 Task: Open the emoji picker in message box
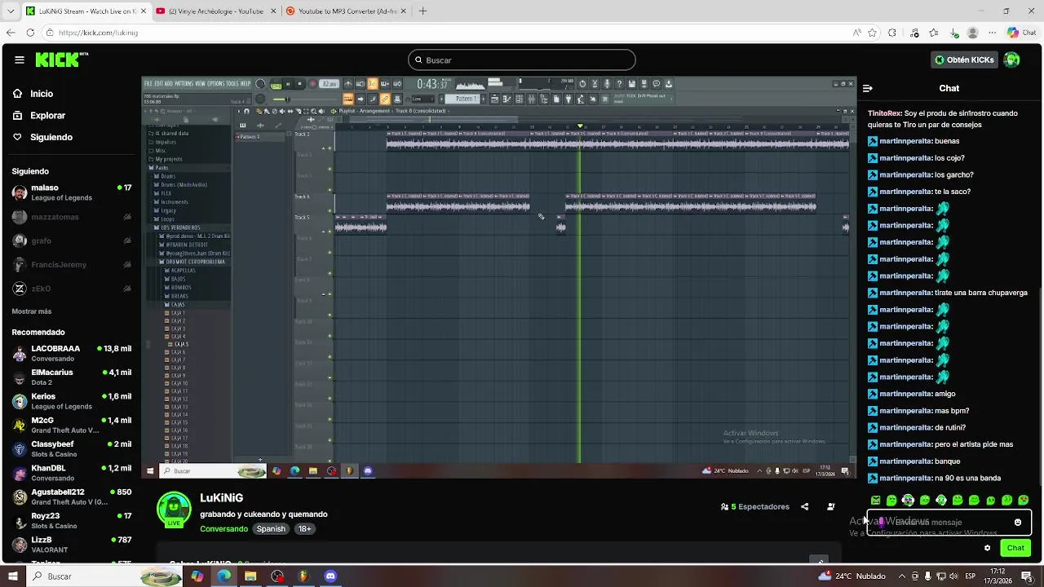[x=1018, y=522]
